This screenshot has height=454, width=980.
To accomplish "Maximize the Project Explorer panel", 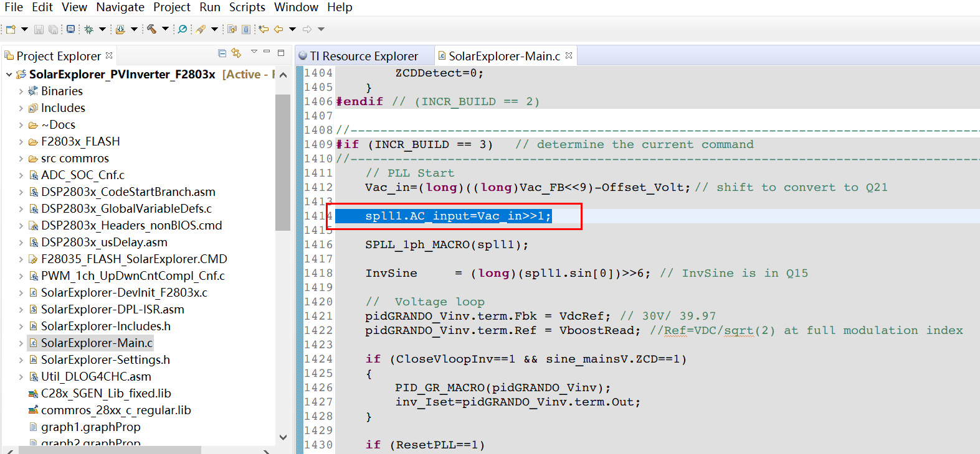I will click(x=281, y=53).
